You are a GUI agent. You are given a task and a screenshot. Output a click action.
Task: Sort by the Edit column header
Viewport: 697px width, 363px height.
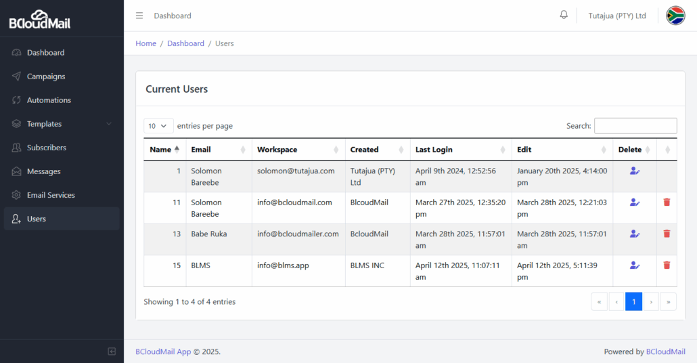pyautogui.click(x=562, y=150)
